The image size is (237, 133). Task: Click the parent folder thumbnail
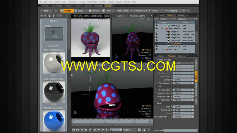pyautogui.click(x=54, y=33)
